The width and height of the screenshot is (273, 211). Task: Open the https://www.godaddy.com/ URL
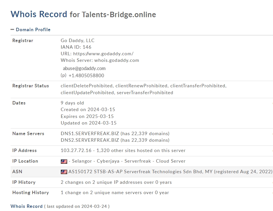coord(103,54)
